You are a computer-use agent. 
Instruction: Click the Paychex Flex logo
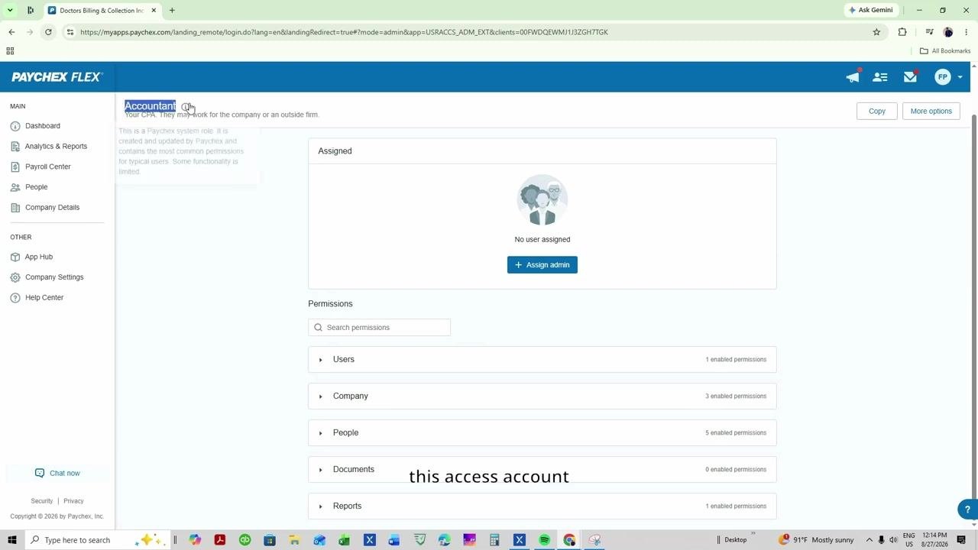57,77
